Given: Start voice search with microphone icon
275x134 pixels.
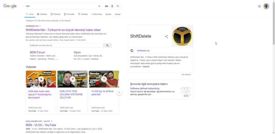Looking at the screenshot, I should 112,6.
